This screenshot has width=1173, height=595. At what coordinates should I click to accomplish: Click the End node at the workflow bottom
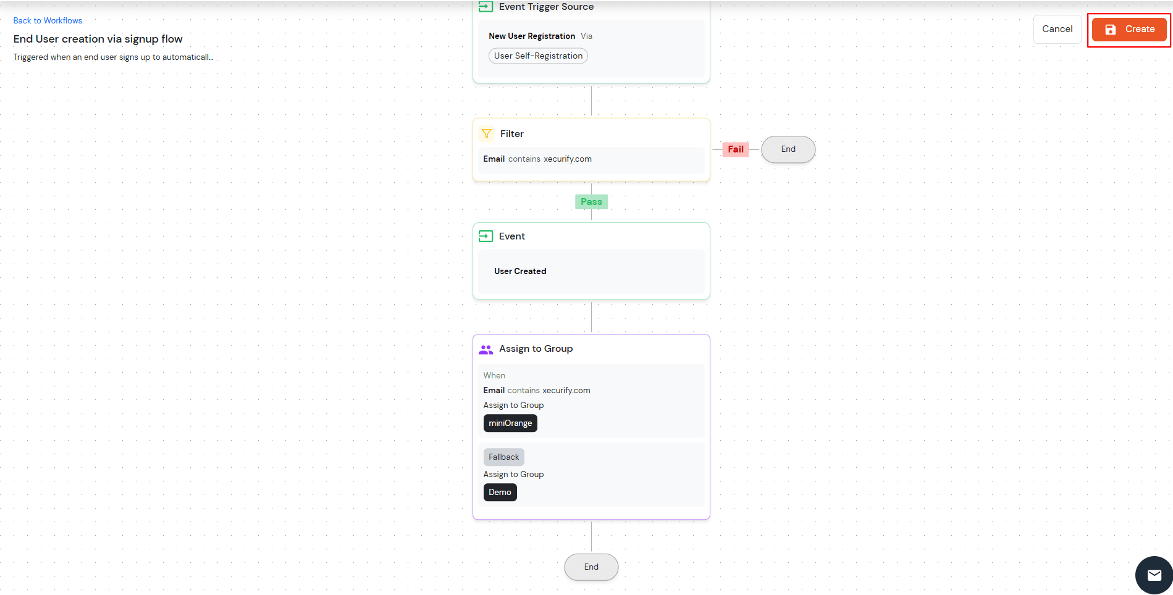[x=591, y=567]
